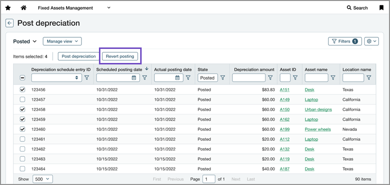Open the Manage view dropdown

click(x=62, y=41)
